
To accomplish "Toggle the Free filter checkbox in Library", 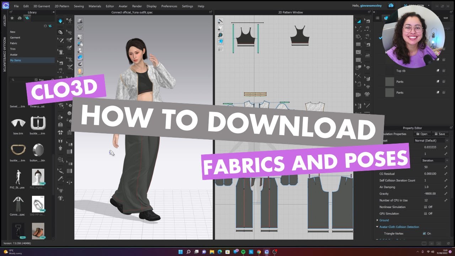I will (36, 80).
